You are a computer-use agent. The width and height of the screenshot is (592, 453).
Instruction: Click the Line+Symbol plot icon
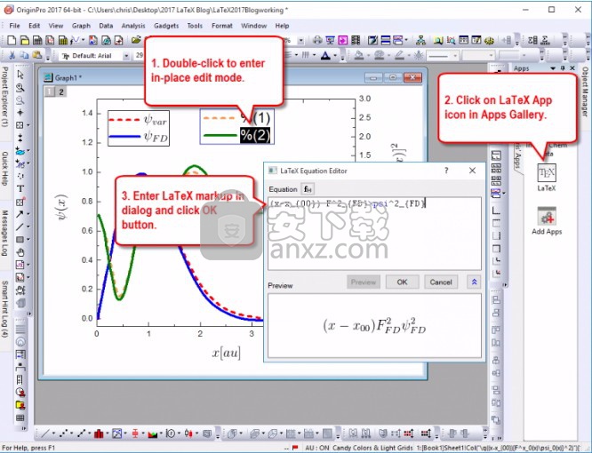81,433
